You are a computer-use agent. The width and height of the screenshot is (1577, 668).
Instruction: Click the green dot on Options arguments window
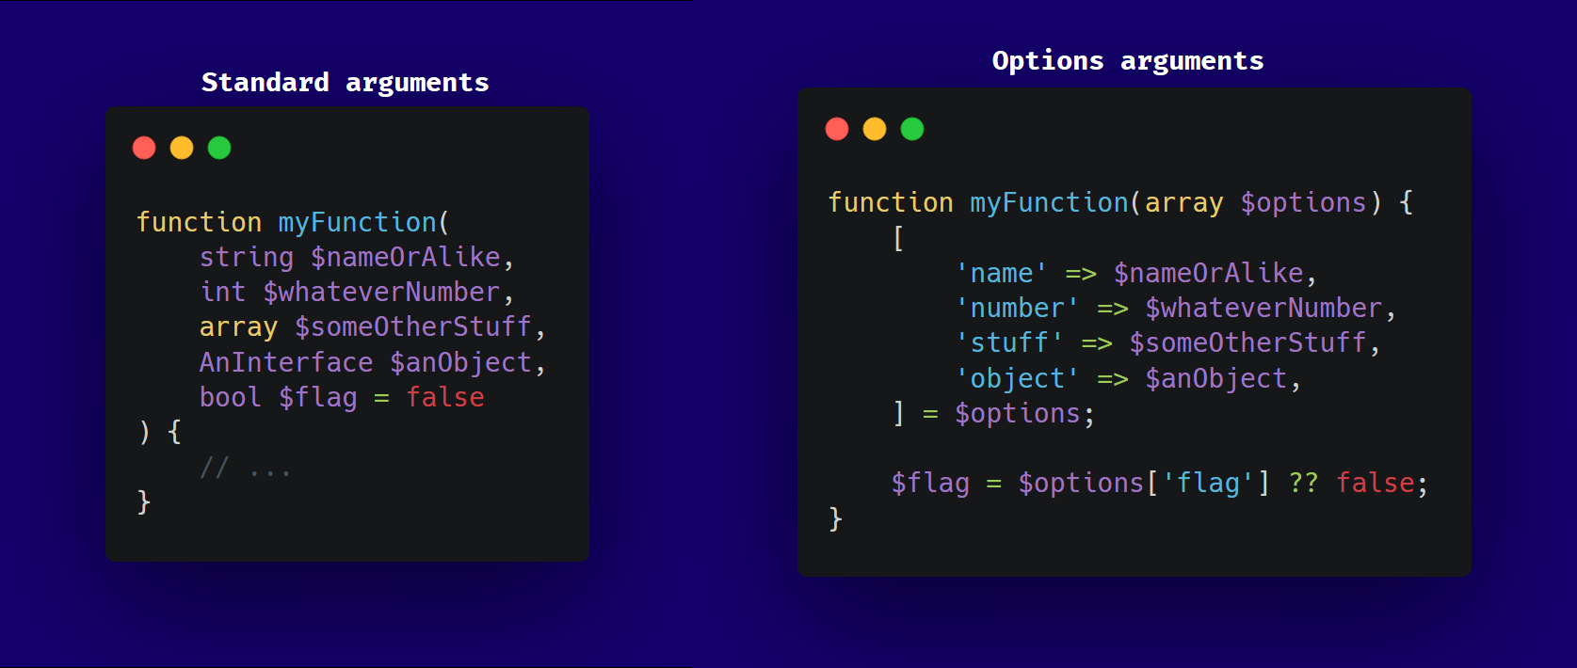coord(912,129)
